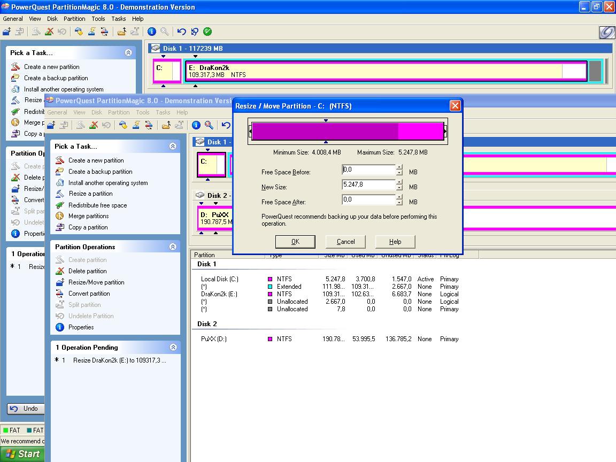This screenshot has height=462, width=616.
Task: Collapse inner window Pick a Task panel
Action: pos(173,146)
